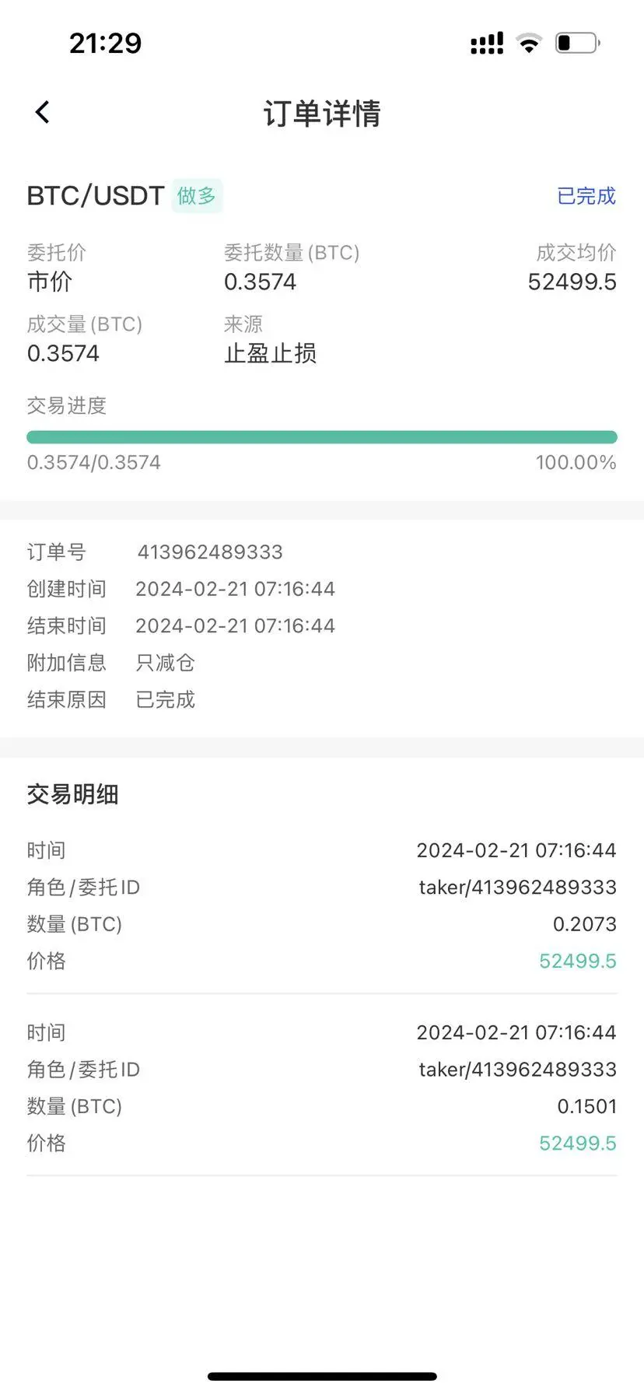Tap the second taker/413962489333 entry
This screenshot has height=1394, width=644.
[517, 1069]
